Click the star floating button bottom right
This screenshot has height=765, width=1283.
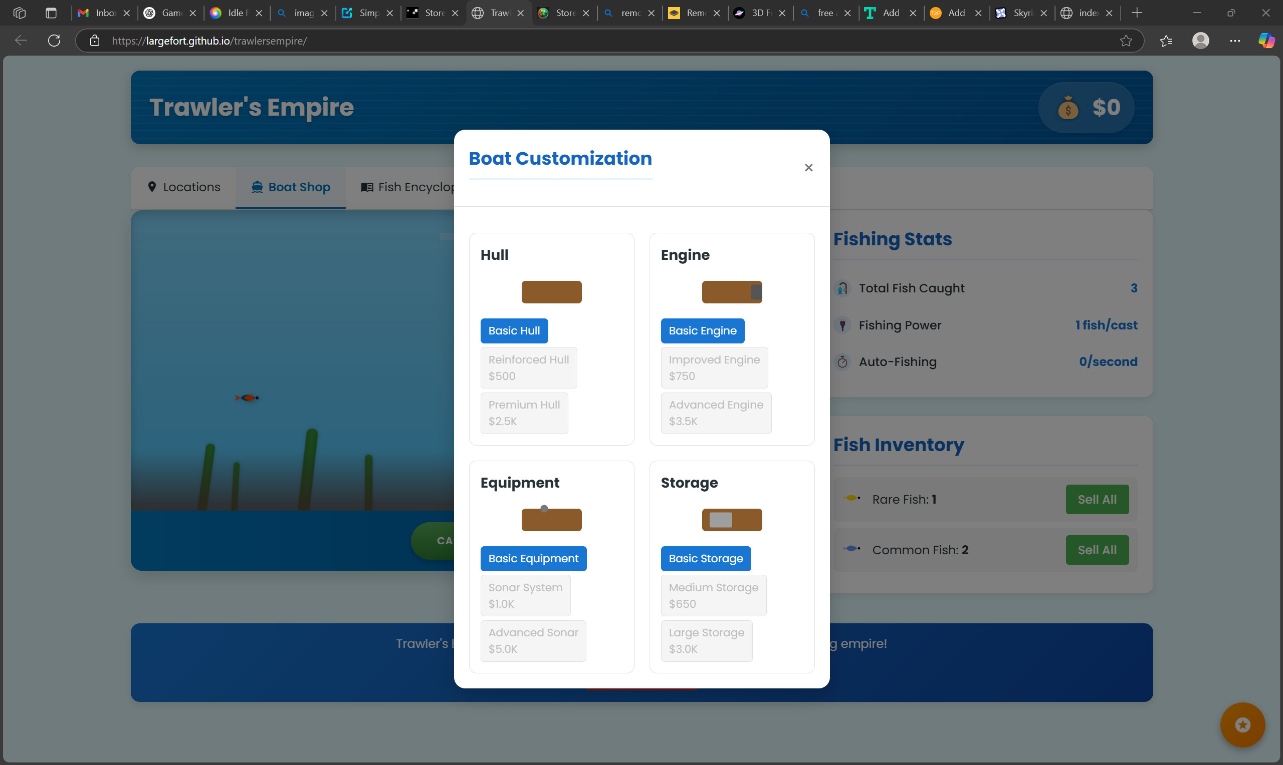click(1242, 724)
